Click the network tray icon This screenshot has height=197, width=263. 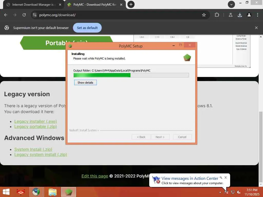point(232,192)
